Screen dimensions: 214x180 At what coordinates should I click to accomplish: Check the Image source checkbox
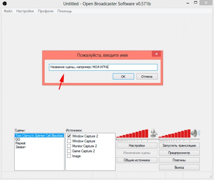pyautogui.click(x=69, y=156)
